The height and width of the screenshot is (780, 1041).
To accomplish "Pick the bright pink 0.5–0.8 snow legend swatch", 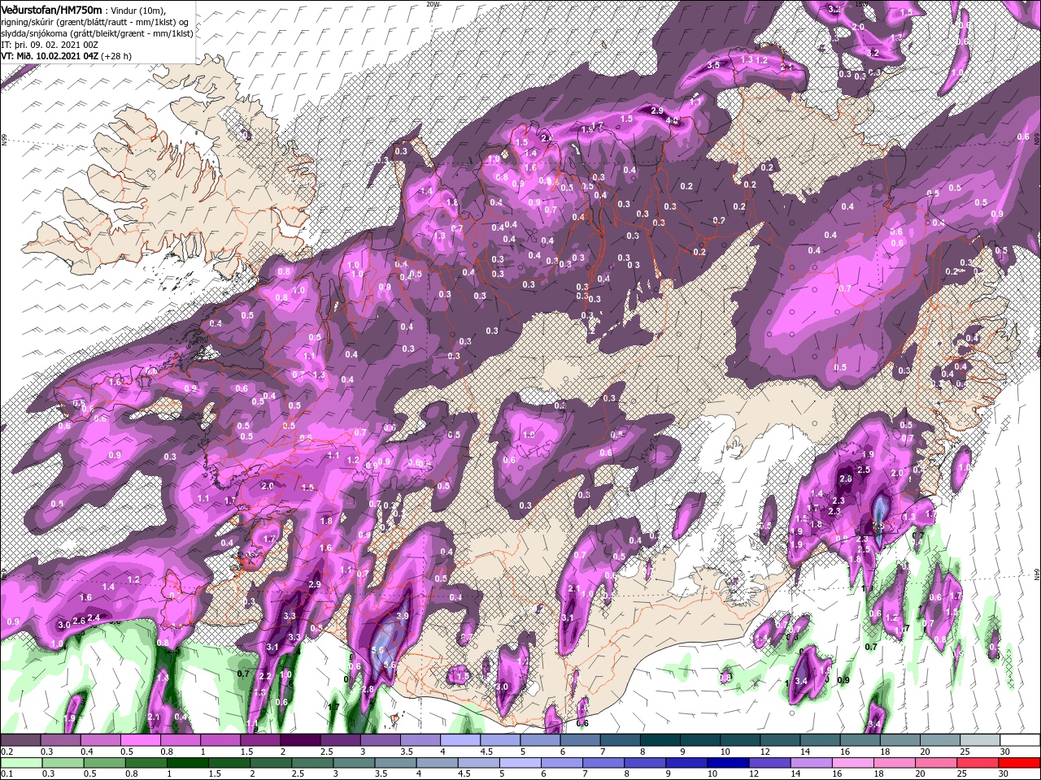I will [140, 740].
